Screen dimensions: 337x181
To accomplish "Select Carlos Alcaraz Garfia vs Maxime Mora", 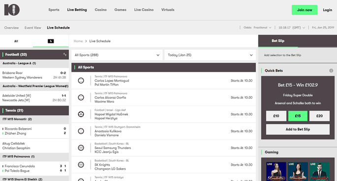I will click(163, 97).
